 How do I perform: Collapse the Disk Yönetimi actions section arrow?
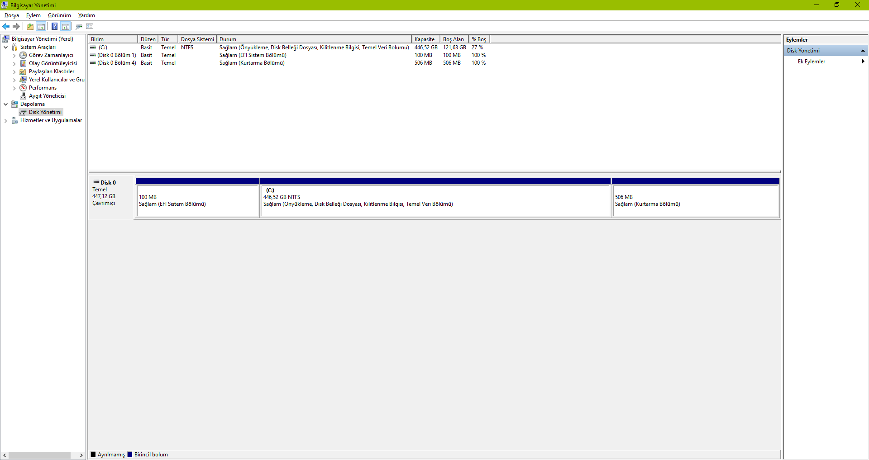(863, 51)
